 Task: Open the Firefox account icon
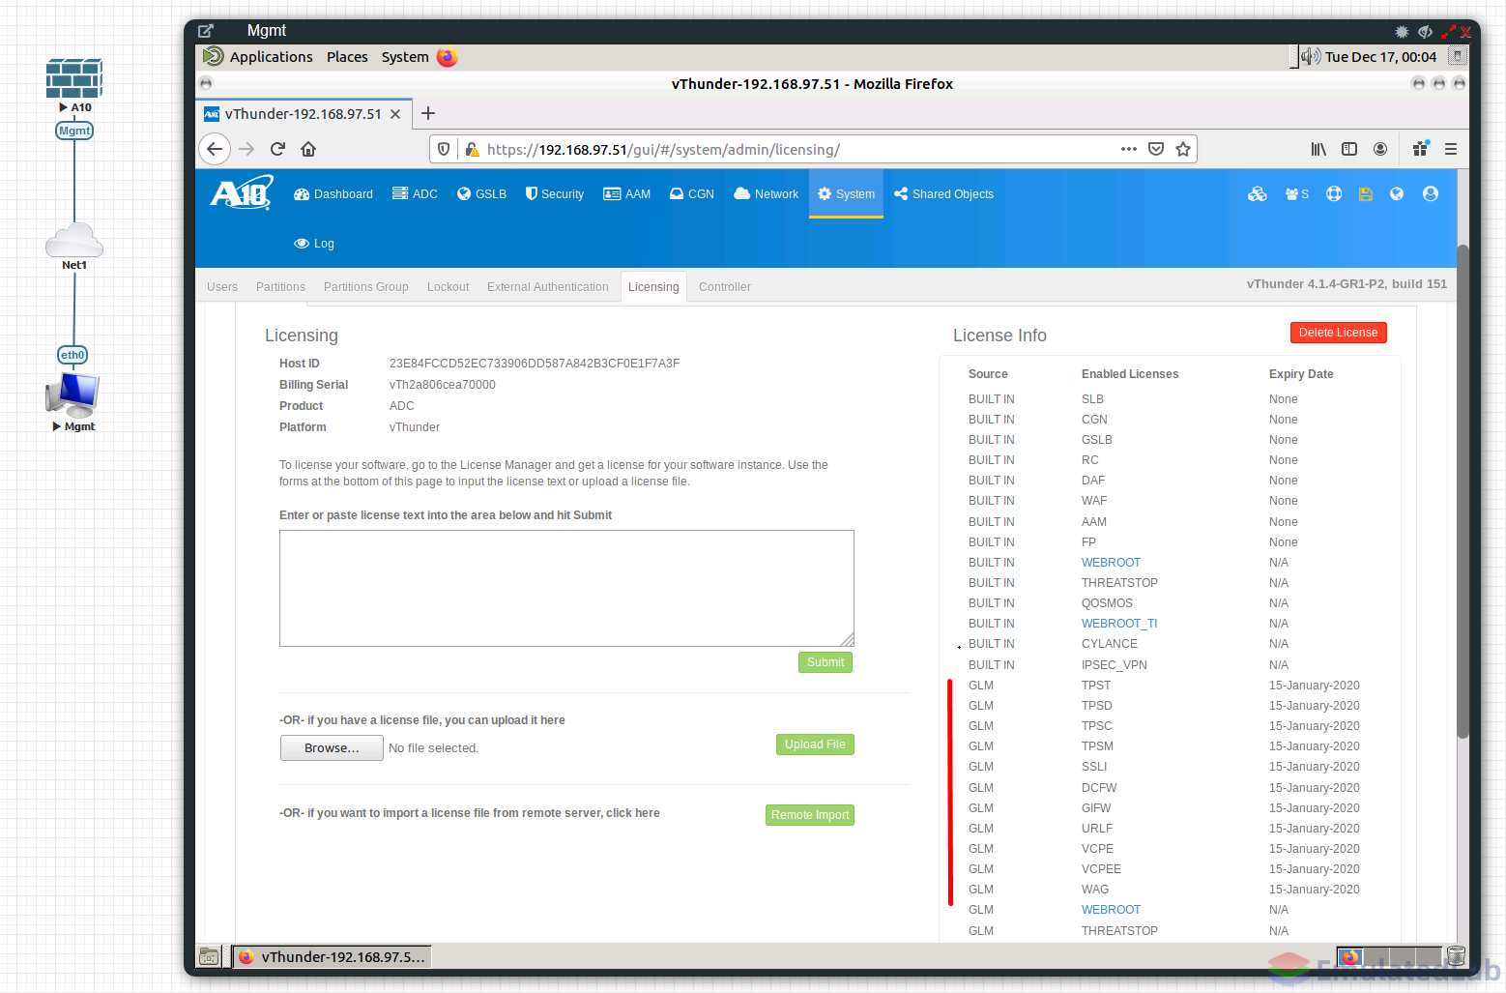pyautogui.click(x=1380, y=149)
